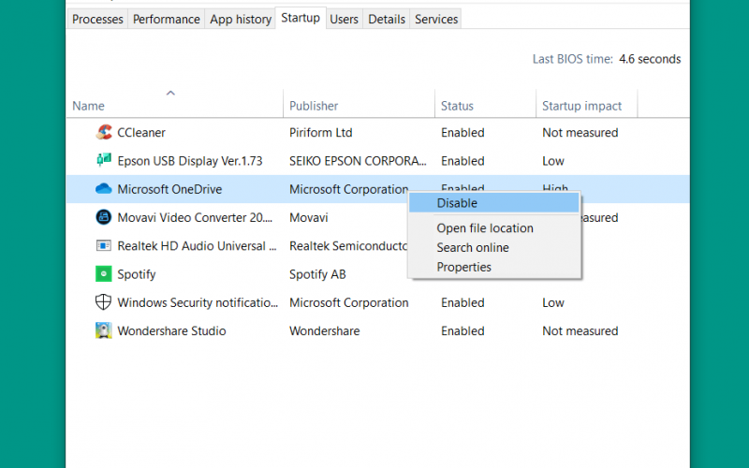This screenshot has height=468, width=749.
Task: Click Enabled status in the Epson row
Action: coord(463,161)
